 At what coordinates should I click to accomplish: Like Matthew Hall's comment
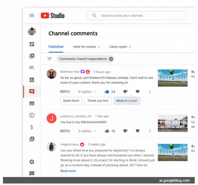pos(107,92)
